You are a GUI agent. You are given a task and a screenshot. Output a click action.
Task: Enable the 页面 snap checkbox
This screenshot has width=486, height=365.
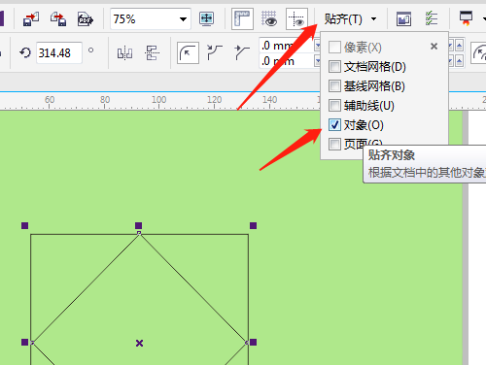(x=334, y=144)
